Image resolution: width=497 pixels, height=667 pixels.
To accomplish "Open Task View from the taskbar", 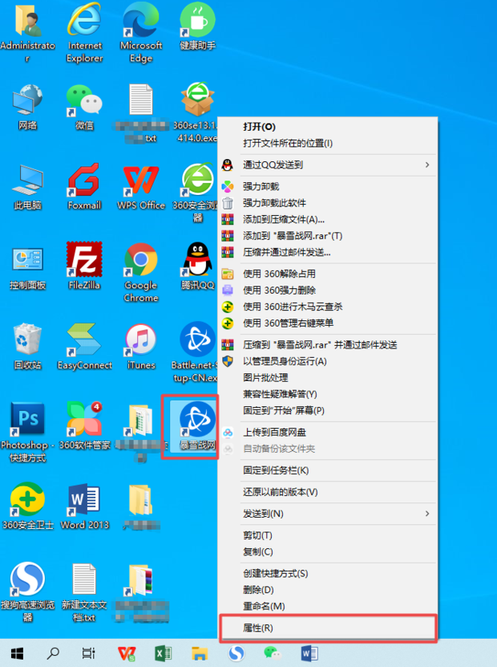I will [x=88, y=653].
